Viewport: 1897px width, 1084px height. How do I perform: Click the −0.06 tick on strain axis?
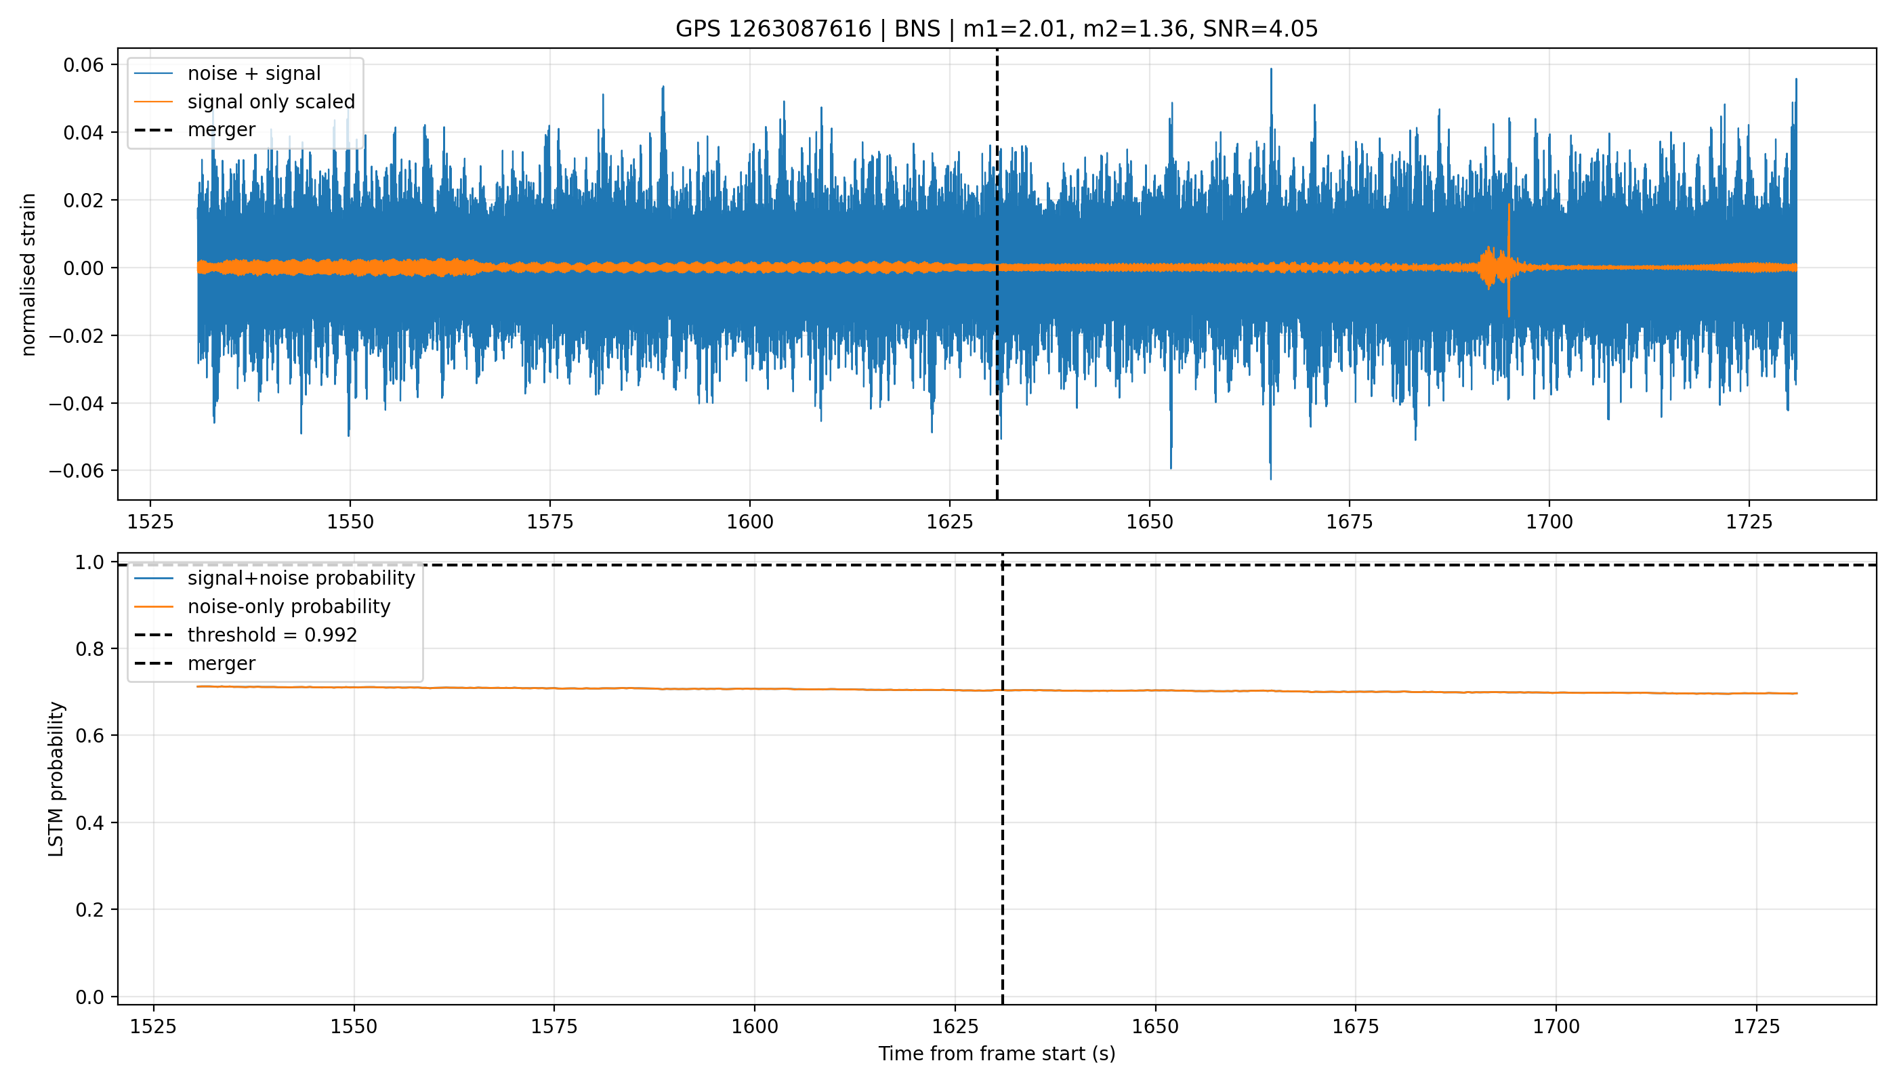77,472
